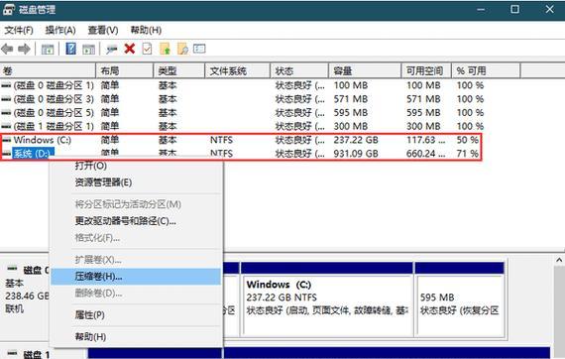
Task: Click the list view settings toolbar icon
Action: (x=199, y=49)
